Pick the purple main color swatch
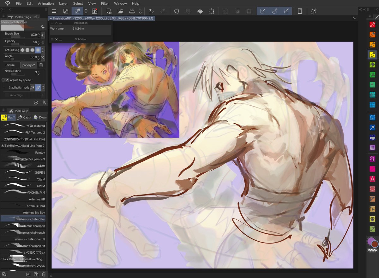The height and width of the screenshot is (278, 379). pyautogui.click(x=370, y=241)
